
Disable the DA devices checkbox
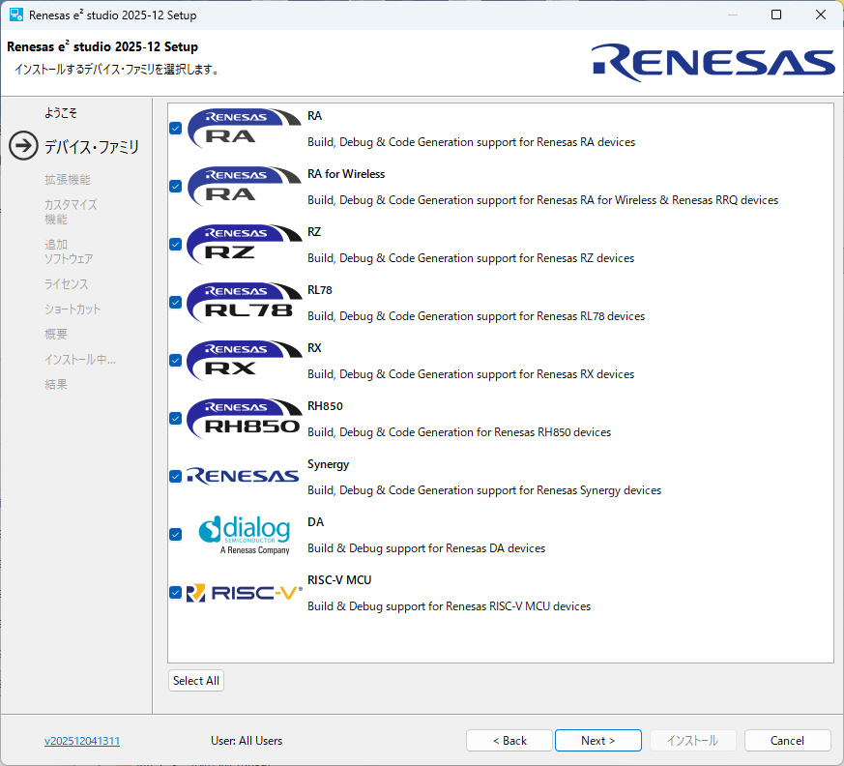click(x=175, y=534)
